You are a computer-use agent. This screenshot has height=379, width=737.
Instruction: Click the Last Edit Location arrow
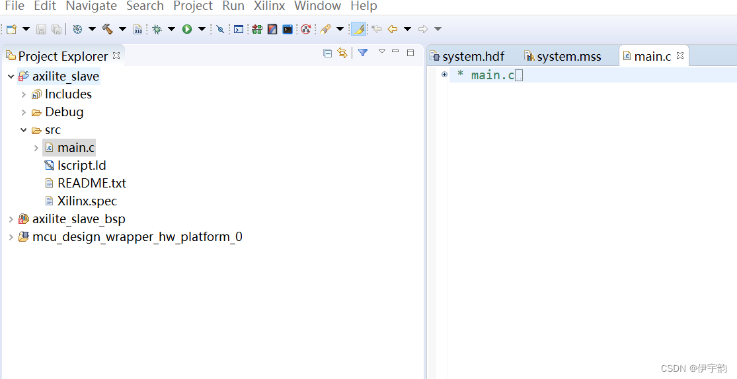coord(377,29)
